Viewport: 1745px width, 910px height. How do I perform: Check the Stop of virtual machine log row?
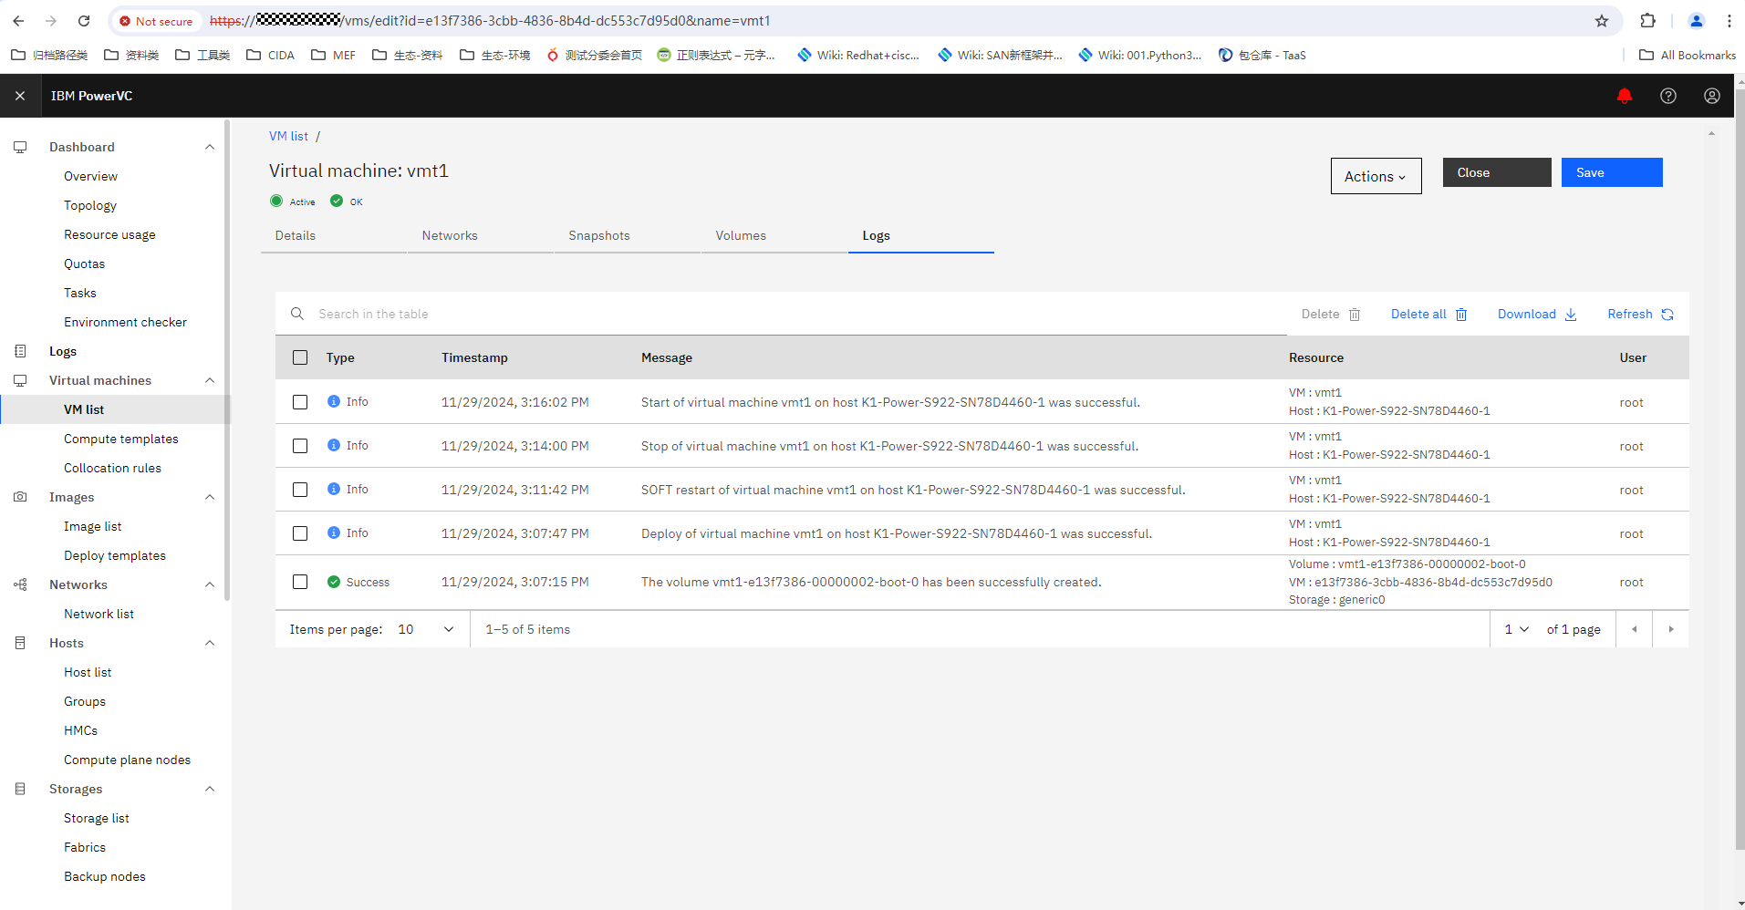300,446
